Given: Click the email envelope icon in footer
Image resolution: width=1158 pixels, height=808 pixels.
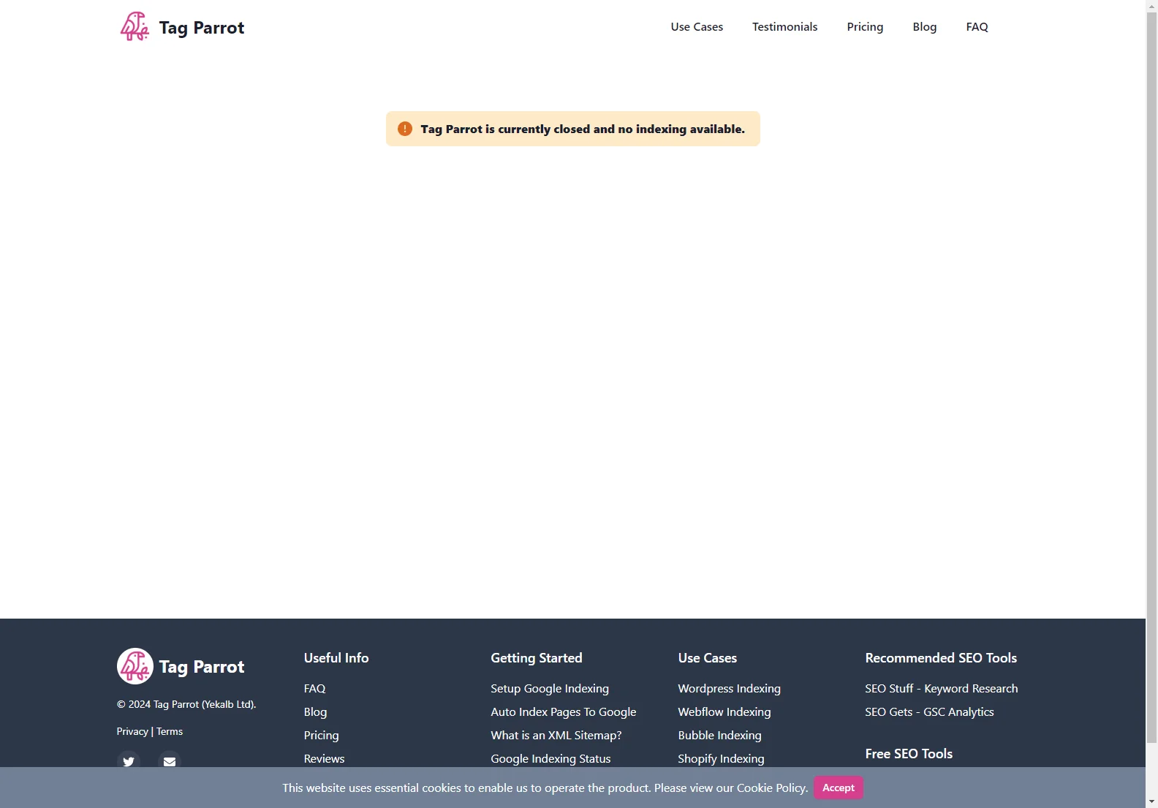Looking at the screenshot, I should [170, 761].
